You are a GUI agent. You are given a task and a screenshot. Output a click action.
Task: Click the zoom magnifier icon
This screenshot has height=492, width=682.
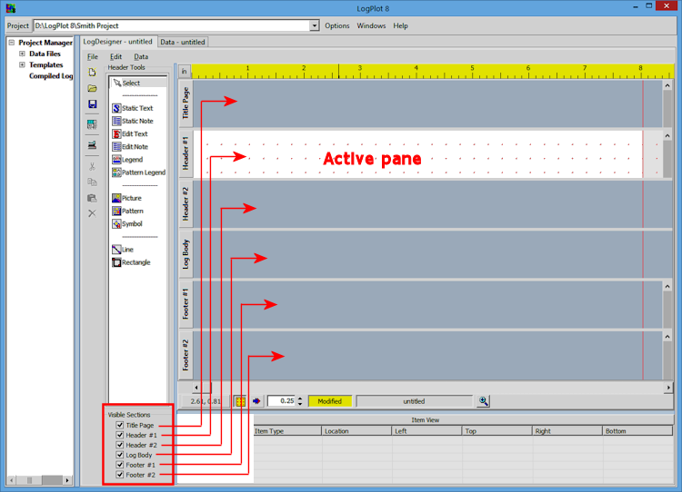point(484,400)
